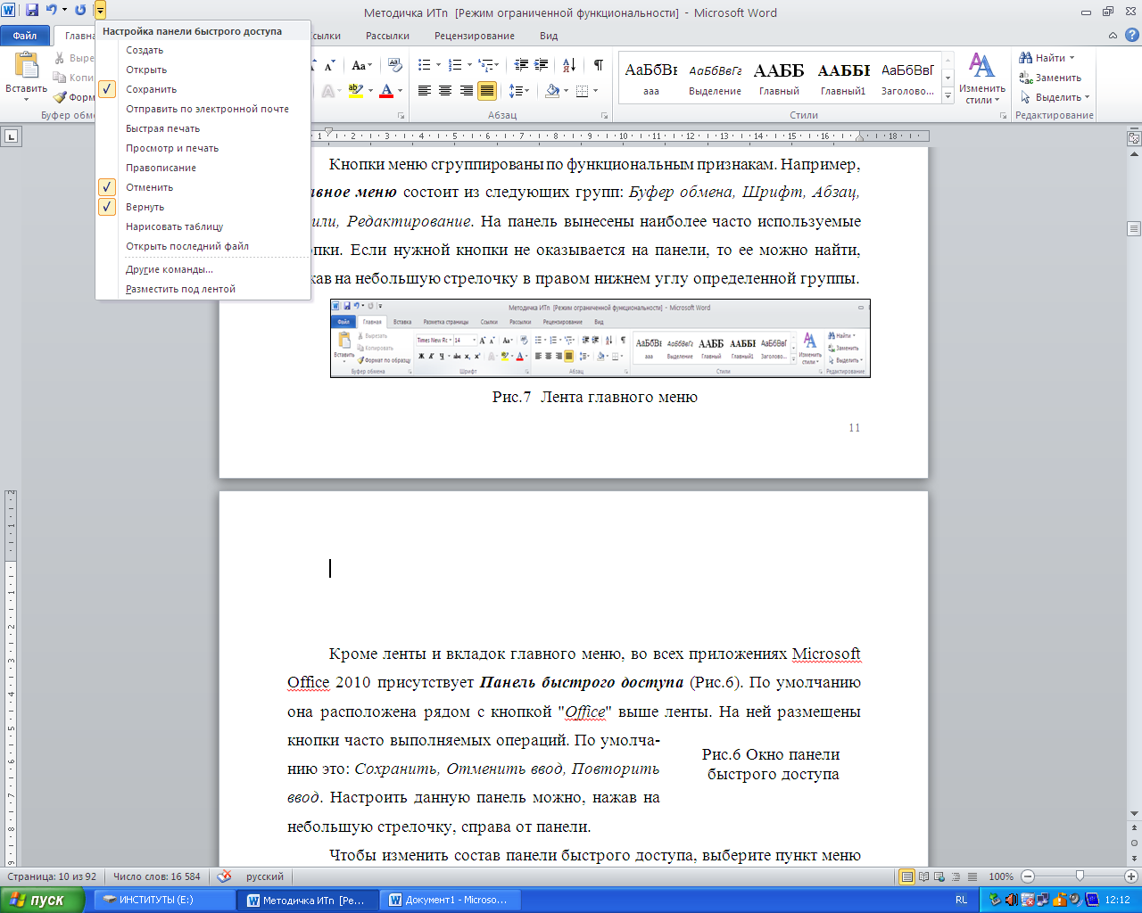
Task: Uncheck Вернуть in the quick access menu
Action: [x=145, y=207]
